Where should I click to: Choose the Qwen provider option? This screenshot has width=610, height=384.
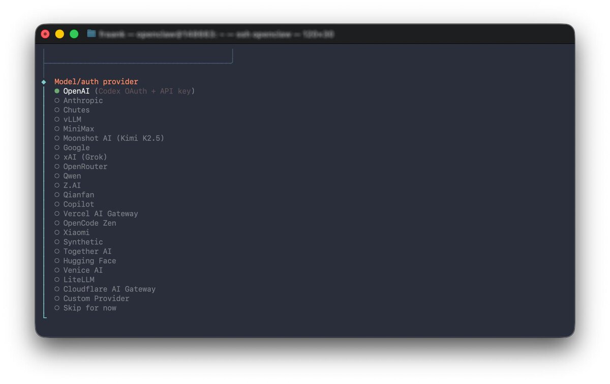(68, 176)
